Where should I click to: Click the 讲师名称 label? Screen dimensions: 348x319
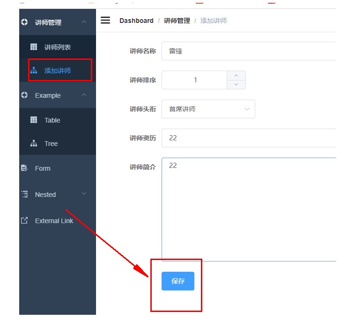tap(143, 51)
